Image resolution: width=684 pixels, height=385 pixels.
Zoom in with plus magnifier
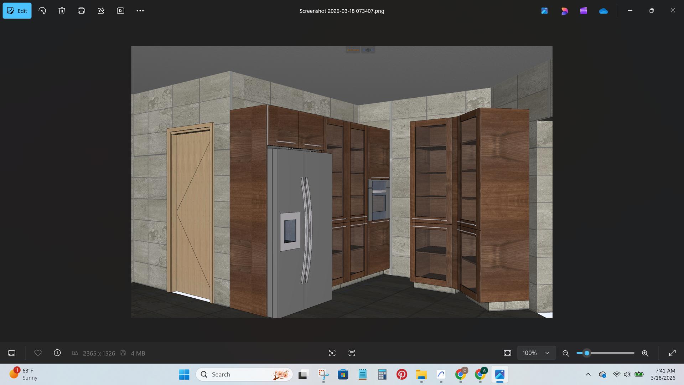point(645,353)
